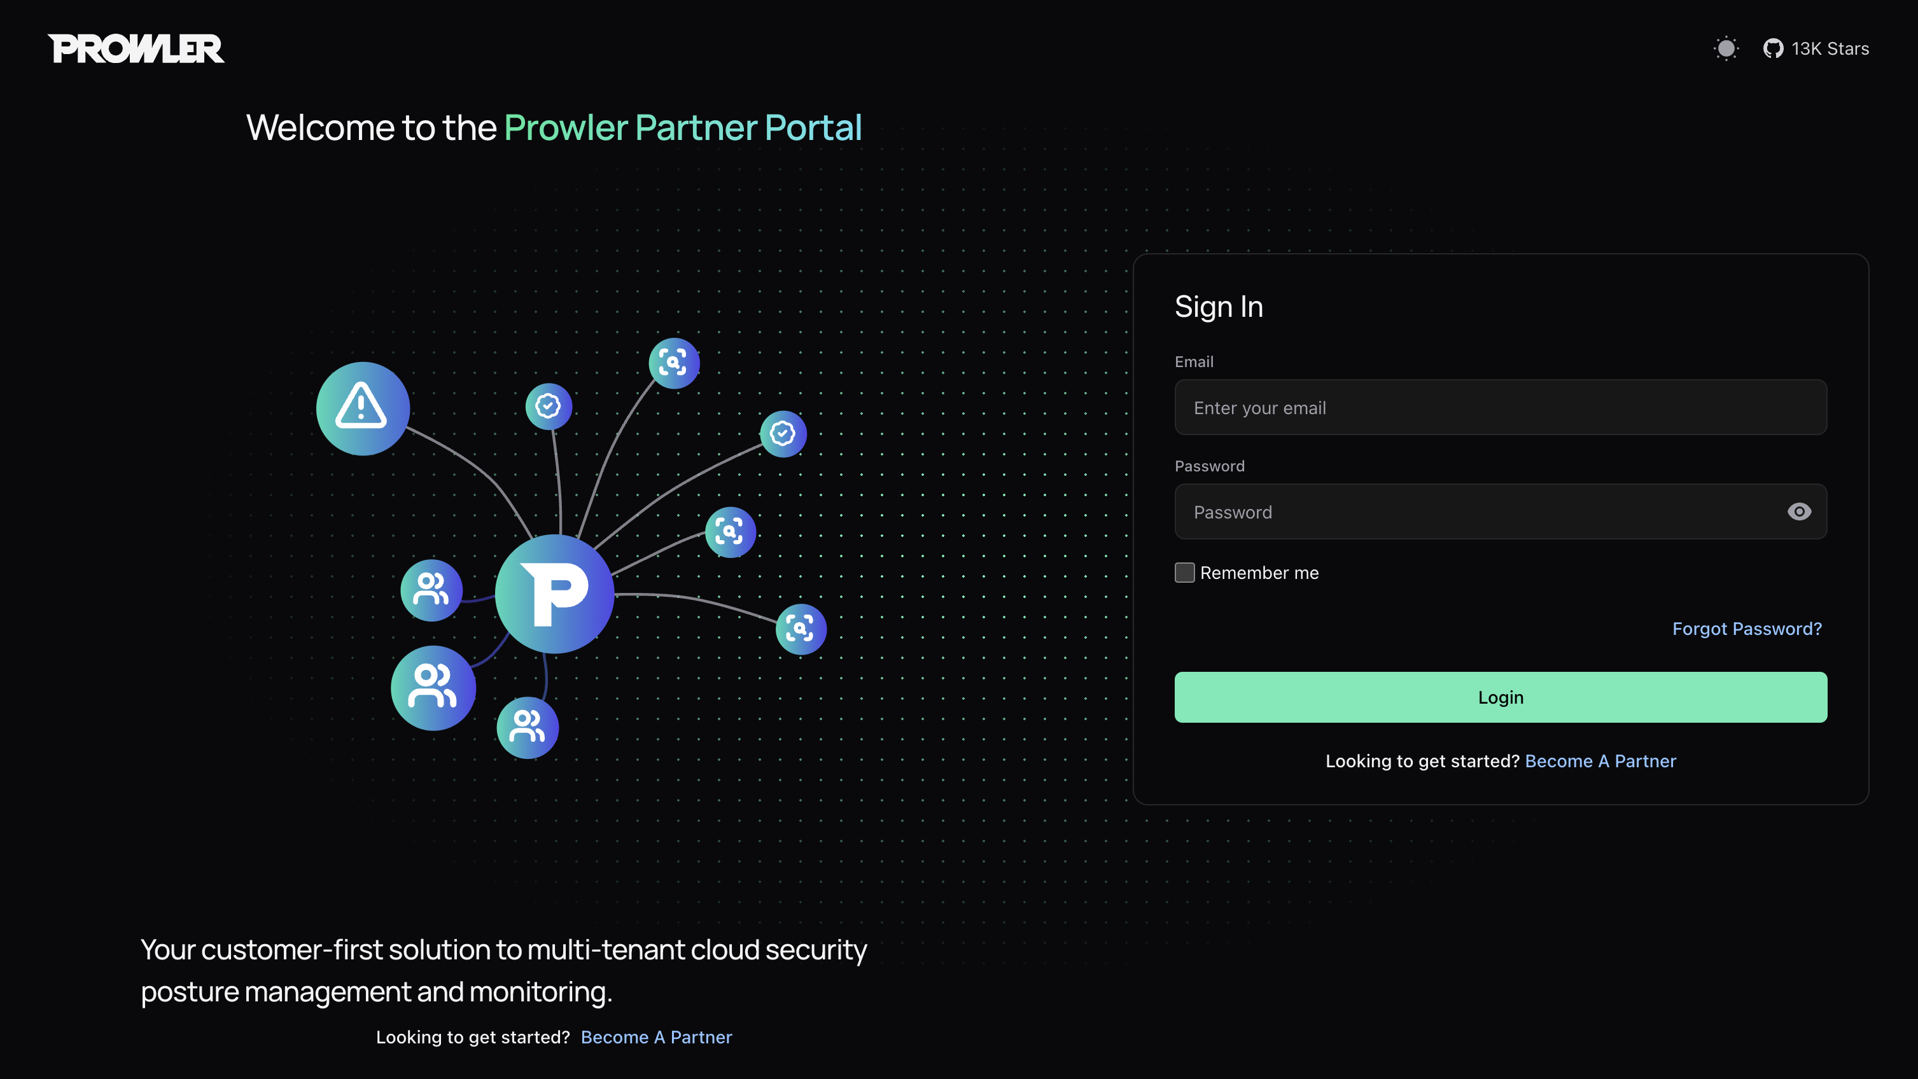Viewport: 1918px width, 1079px height.
Task: Click the Email label above the email field
Action: (x=1194, y=361)
